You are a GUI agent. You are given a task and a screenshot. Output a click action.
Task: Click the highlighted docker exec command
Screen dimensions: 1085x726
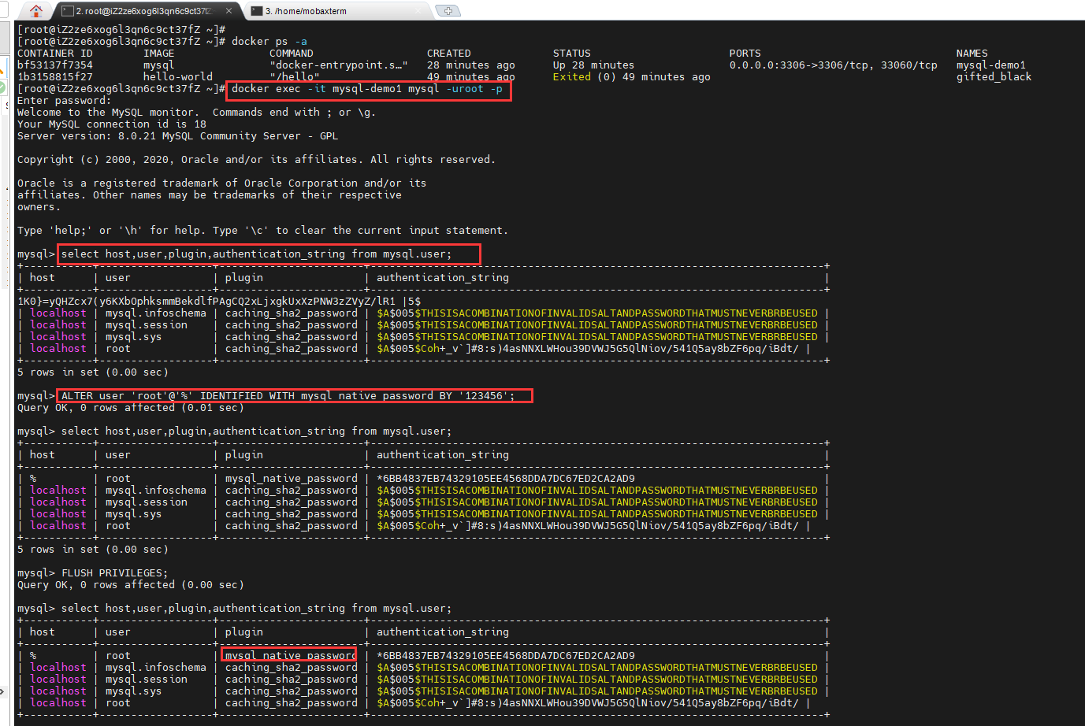click(367, 89)
